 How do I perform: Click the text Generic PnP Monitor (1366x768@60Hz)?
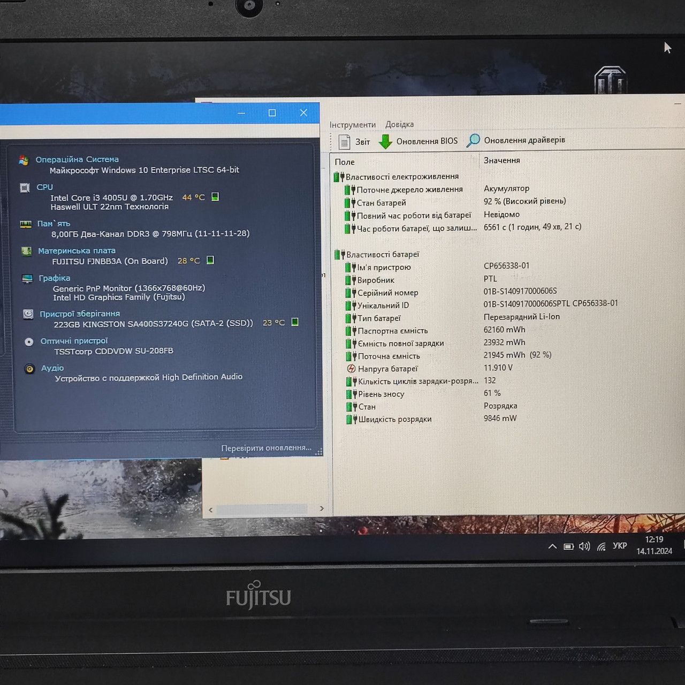click(x=129, y=288)
